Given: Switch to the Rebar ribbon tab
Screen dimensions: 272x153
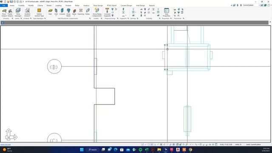Looking at the screenshot, I should (77, 6).
